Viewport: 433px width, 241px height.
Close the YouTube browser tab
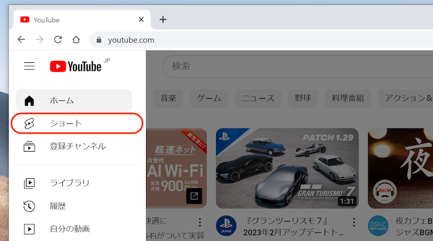(x=141, y=20)
